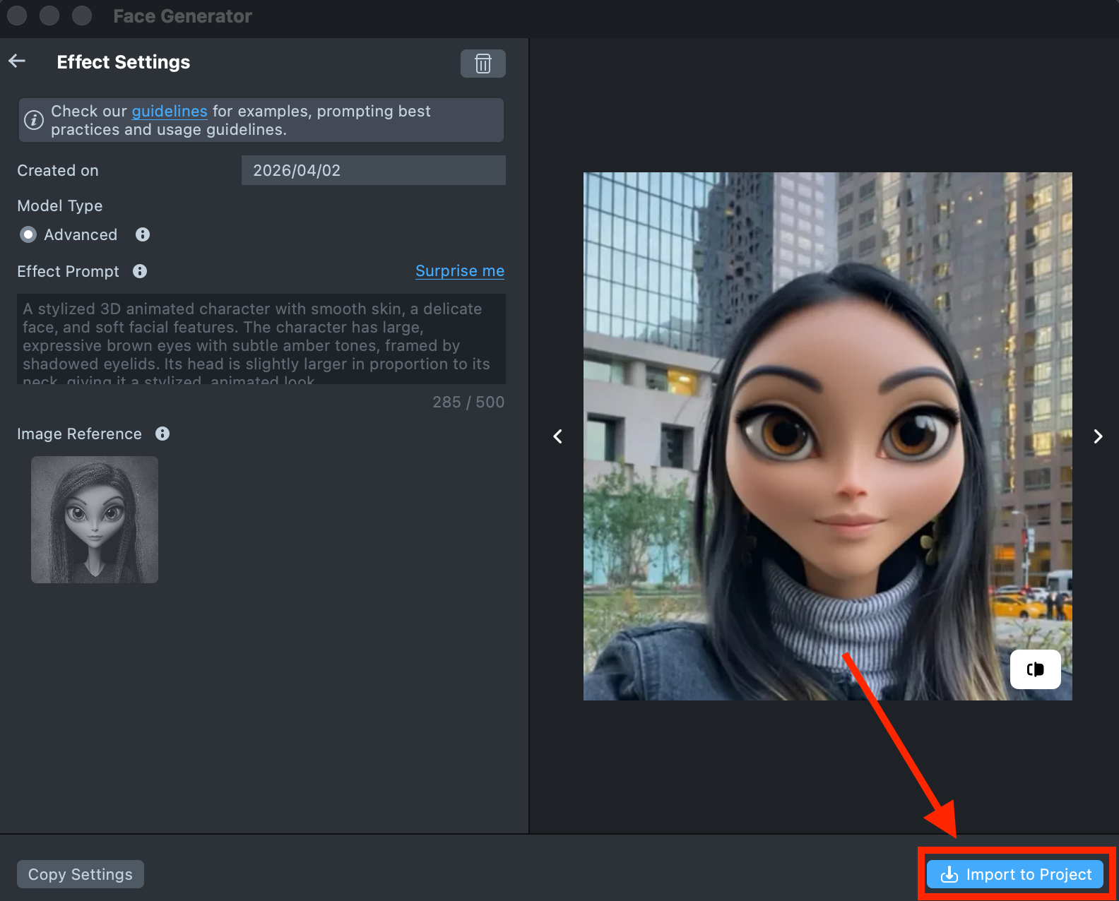Click the Image Reference info icon
1119x901 pixels.
162,434
